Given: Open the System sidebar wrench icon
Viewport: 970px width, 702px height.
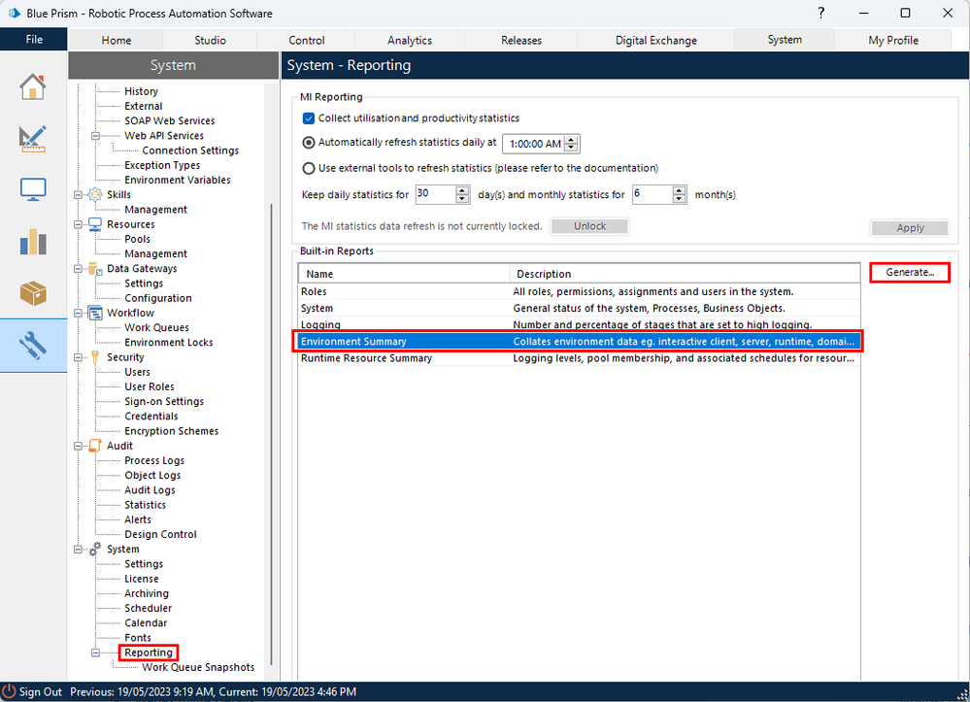Looking at the screenshot, I should 33,346.
